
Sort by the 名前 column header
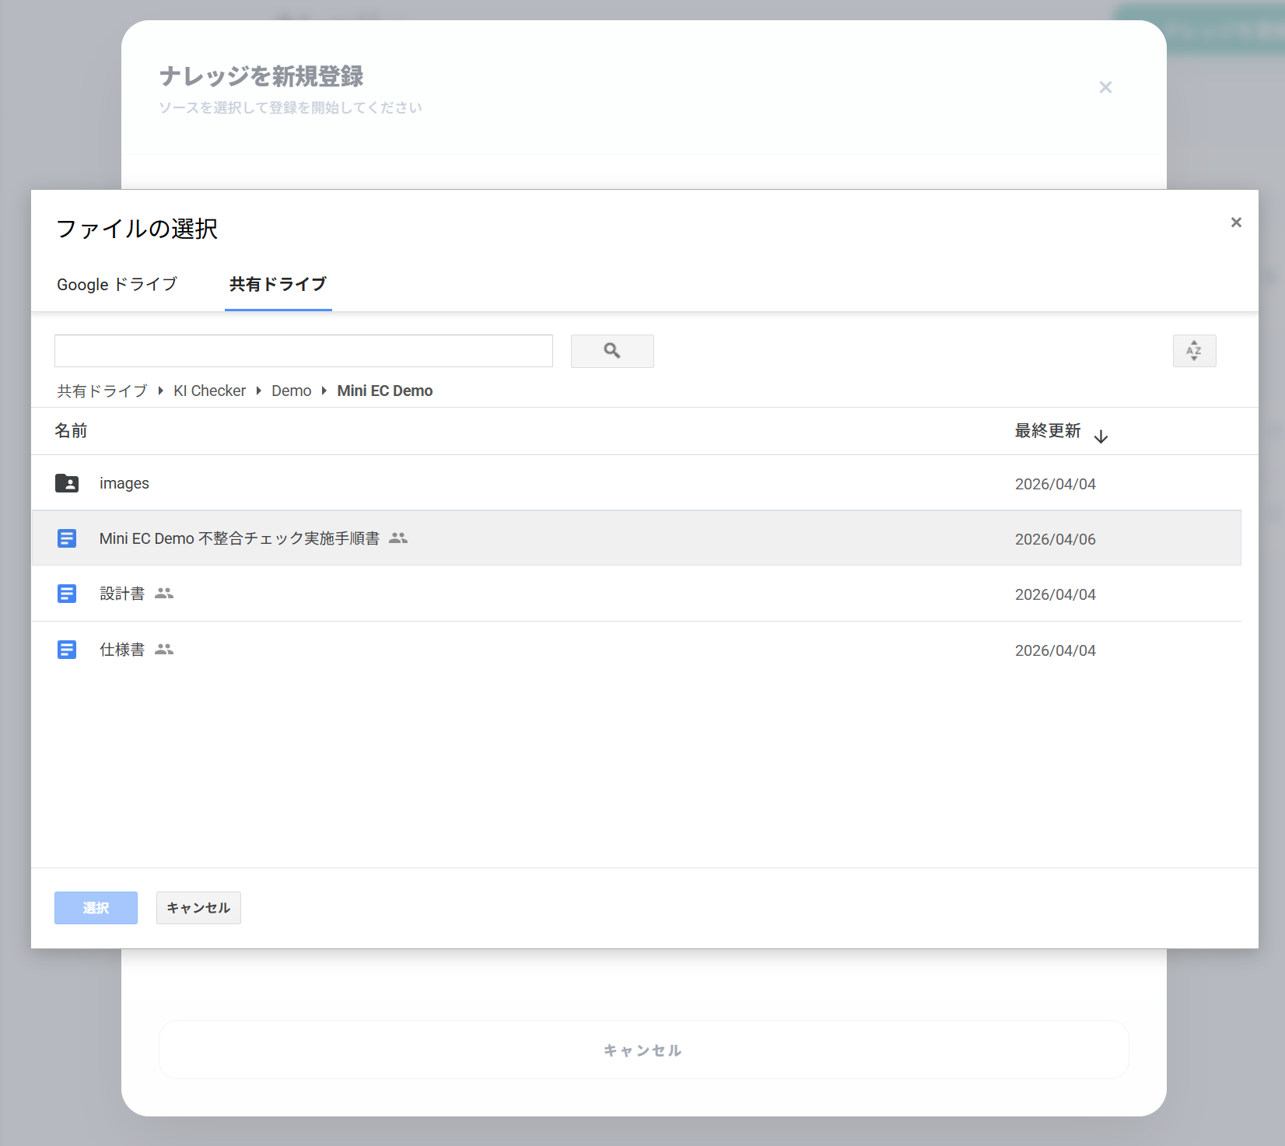pos(71,431)
